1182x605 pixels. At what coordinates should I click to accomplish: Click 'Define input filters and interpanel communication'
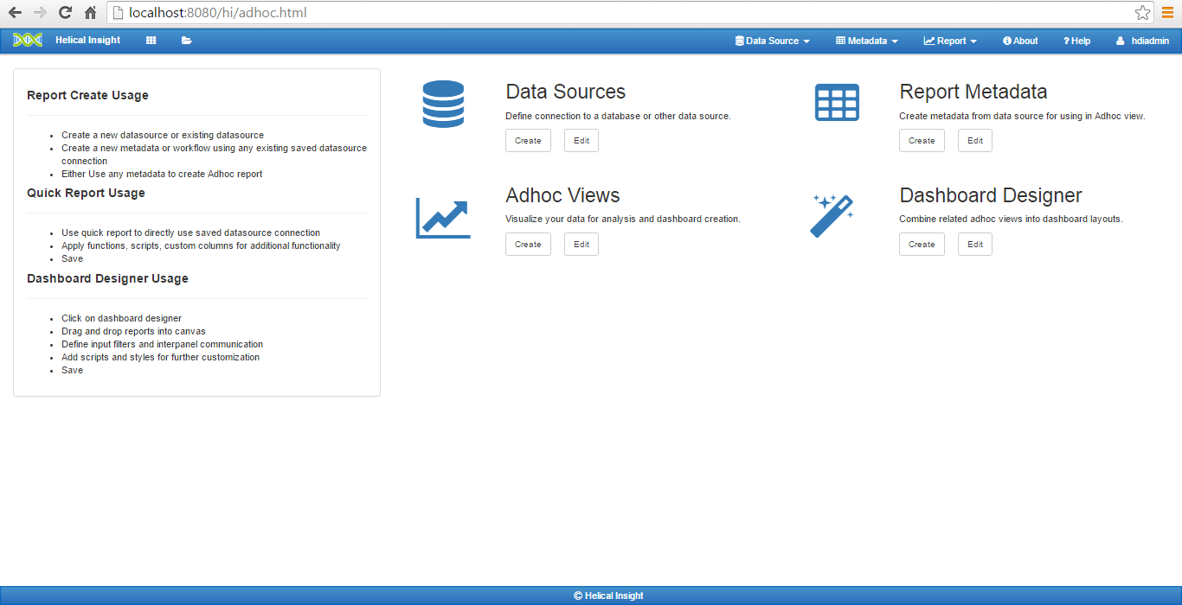pyautogui.click(x=162, y=344)
